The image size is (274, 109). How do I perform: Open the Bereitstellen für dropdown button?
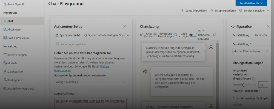pyautogui.click(x=251, y=3)
